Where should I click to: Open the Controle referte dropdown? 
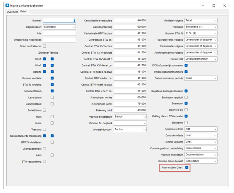pyautogui.click(x=201, y=135)
